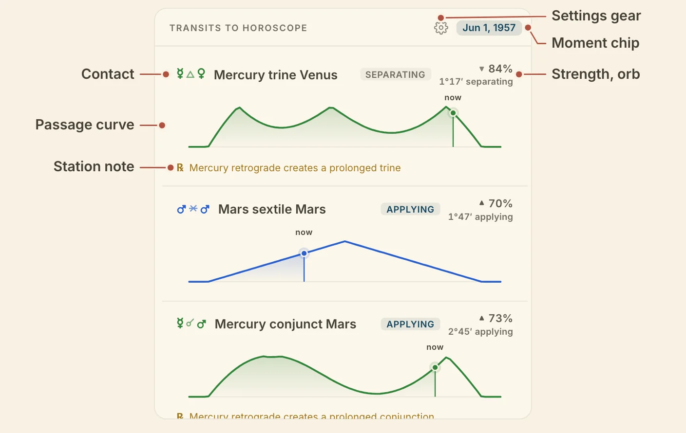Click the APPLYING badge on Mercury conjunct Mars

point(410,324)
